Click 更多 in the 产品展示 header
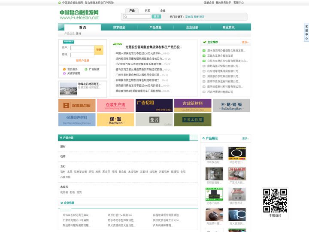Viewport: 309px width, 232px height. 245,138
